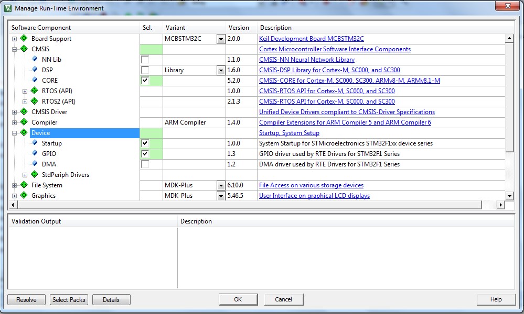This screenshot has width=524, height=314.
Task: Click the GPIO blue component icon
Action: click(35, 153)
